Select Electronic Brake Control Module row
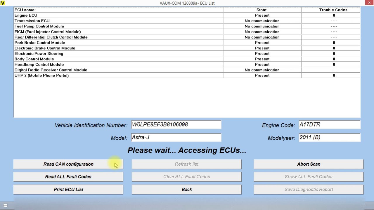 [x=187, y=48]
